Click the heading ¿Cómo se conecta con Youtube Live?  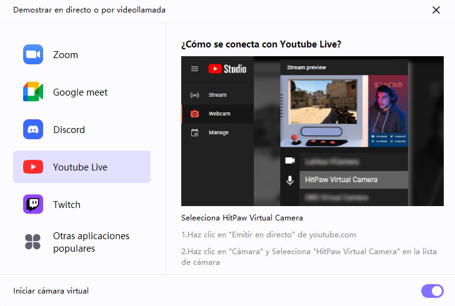pyautogui.click(x=261, y=44)
